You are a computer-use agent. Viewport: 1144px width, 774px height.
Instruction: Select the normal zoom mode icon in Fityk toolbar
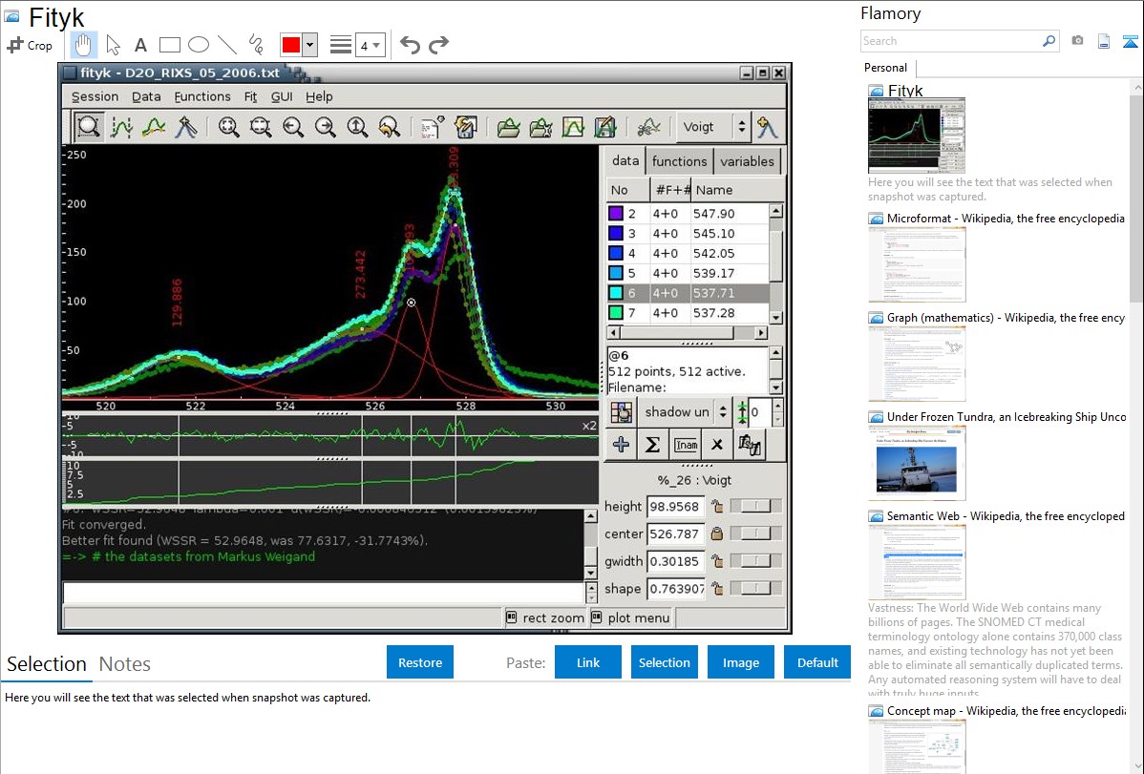point(88,127)
